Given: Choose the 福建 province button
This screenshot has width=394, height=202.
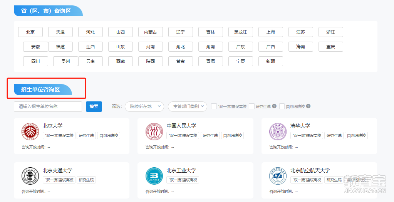Looking at the screenshot, I should point(60,47).
